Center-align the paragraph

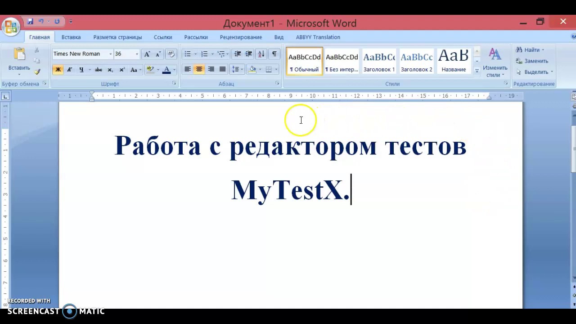pos(199,69)
